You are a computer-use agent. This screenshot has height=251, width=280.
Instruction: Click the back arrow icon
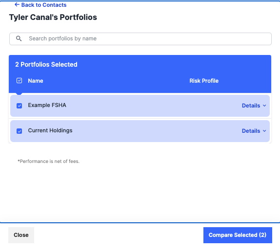tap(17, 5)
